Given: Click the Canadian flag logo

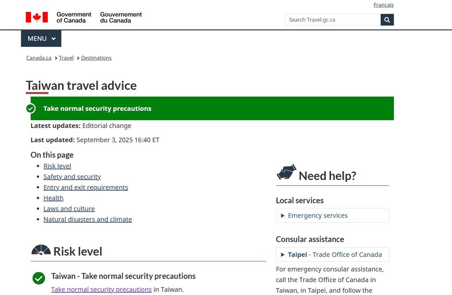Looking at the screenshot, I should (37, 17).
